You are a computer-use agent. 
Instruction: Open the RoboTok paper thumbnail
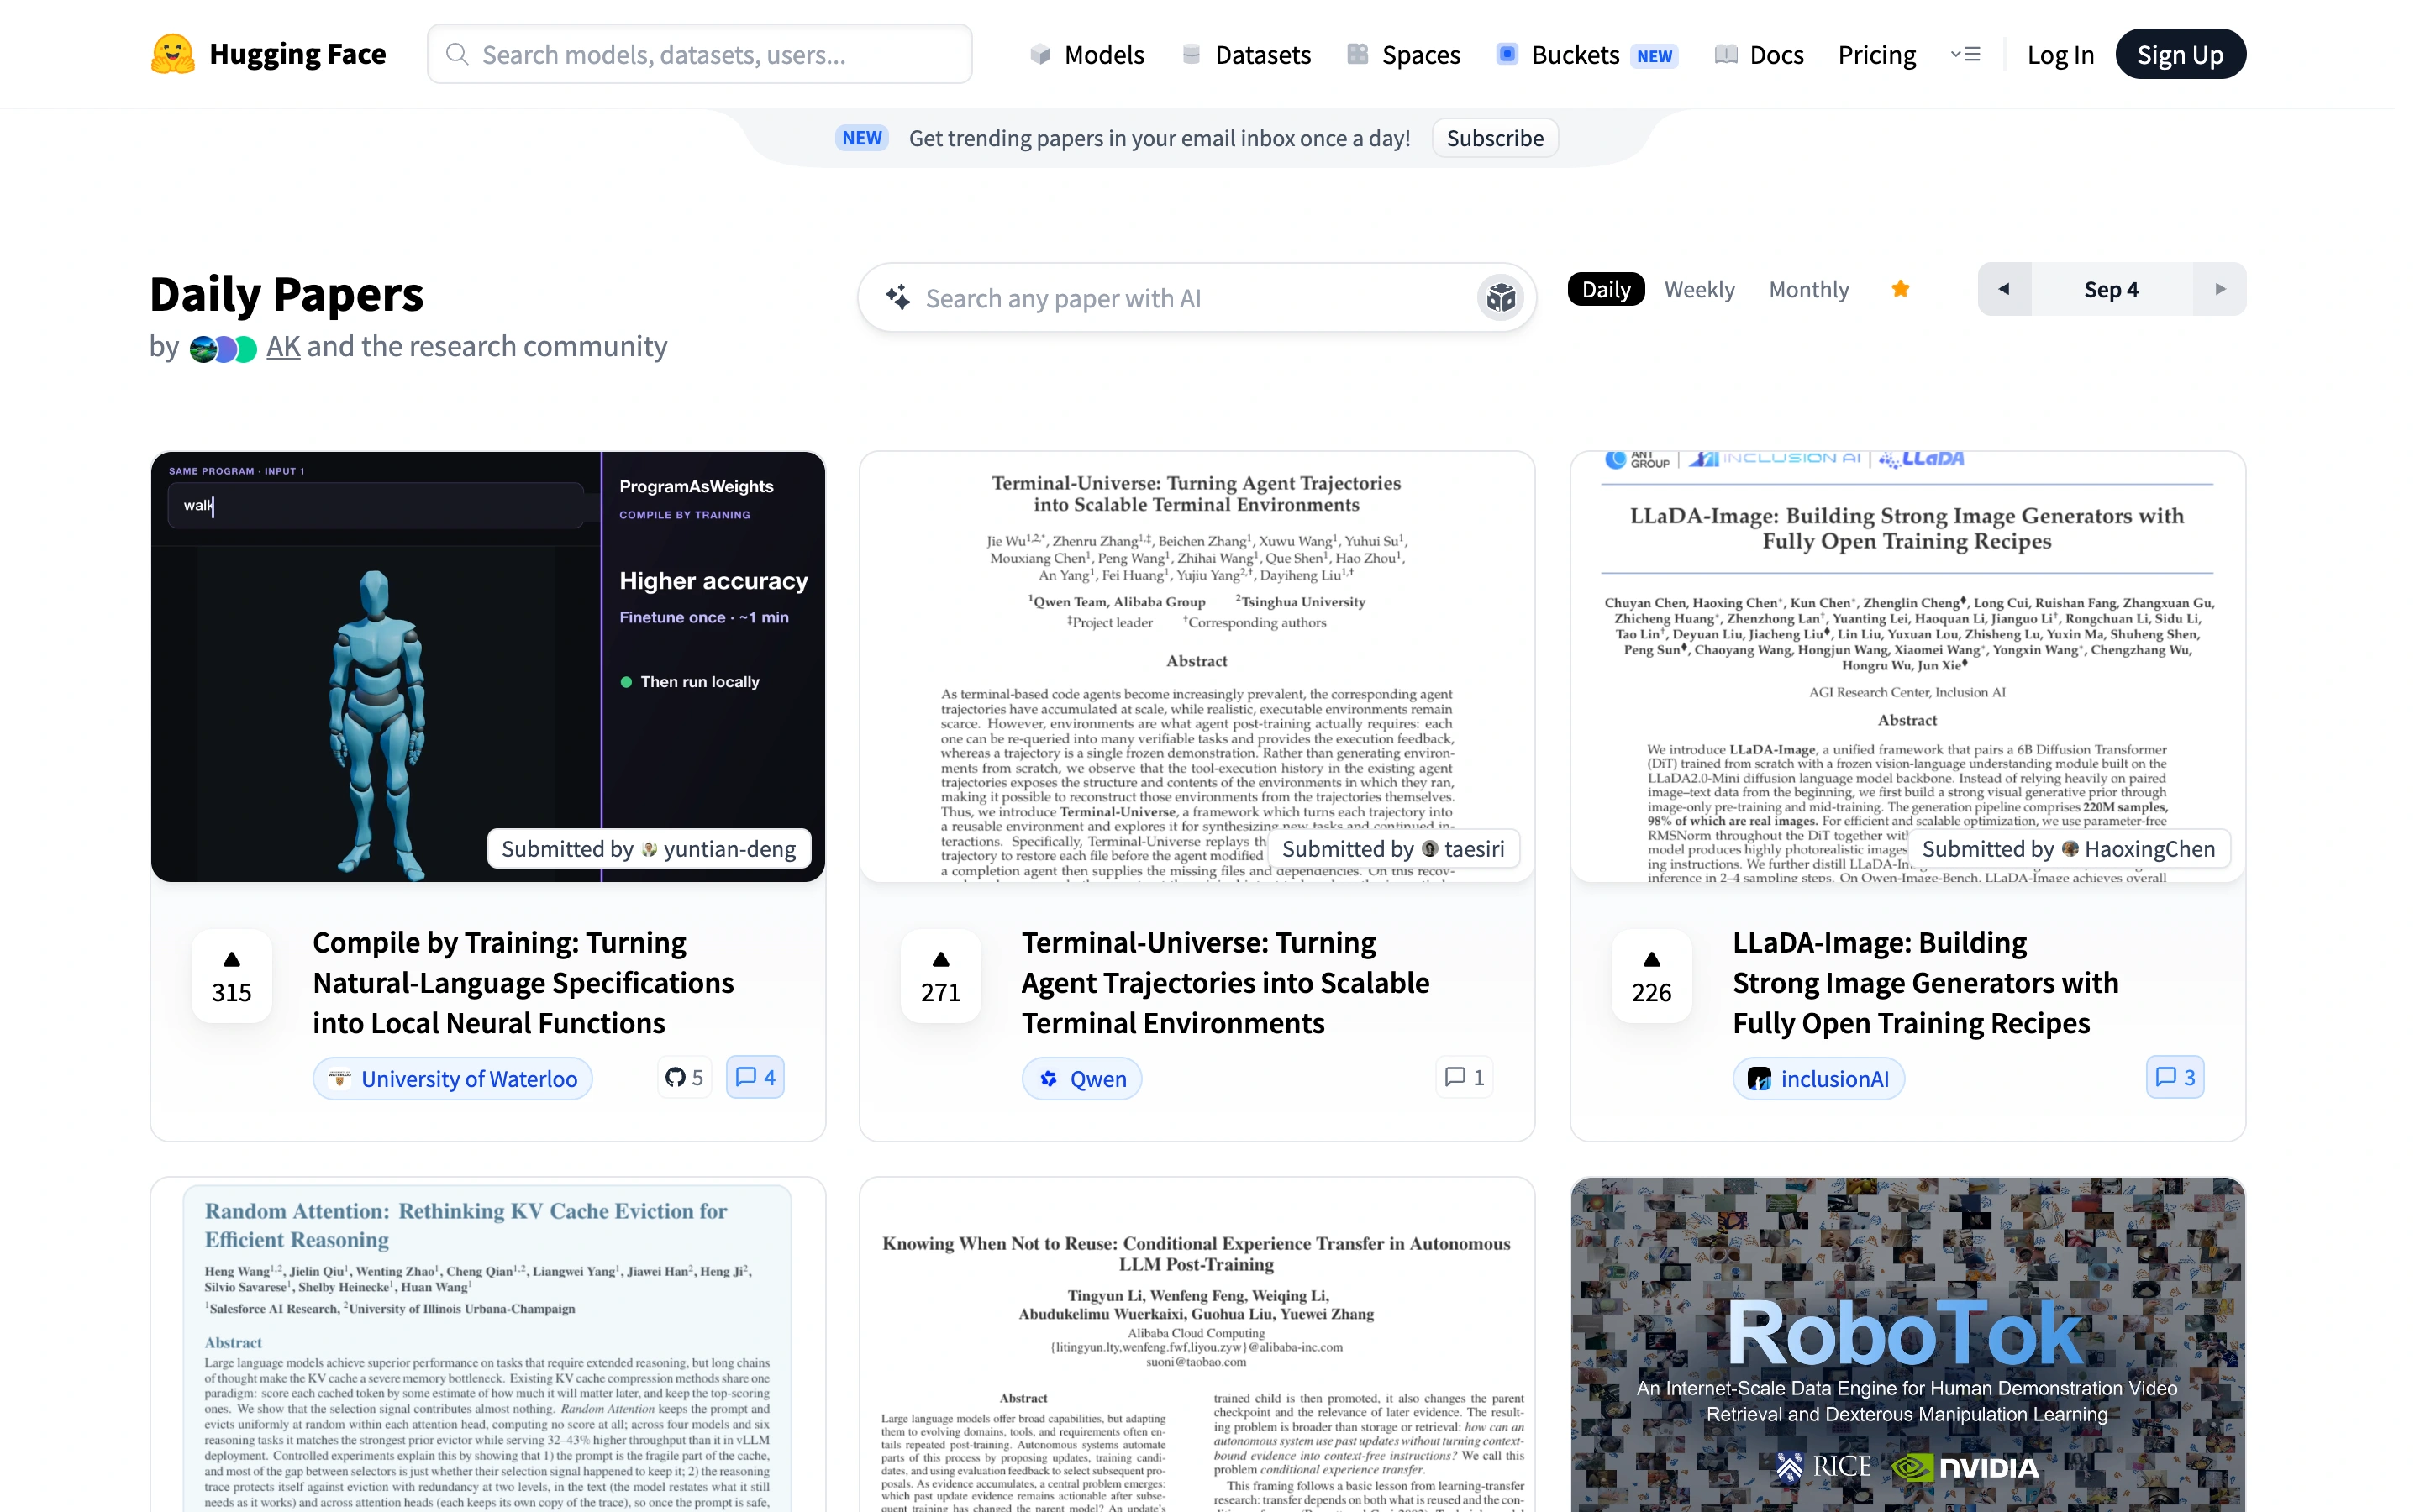pyautogui.click(x=1908, y=1345)
